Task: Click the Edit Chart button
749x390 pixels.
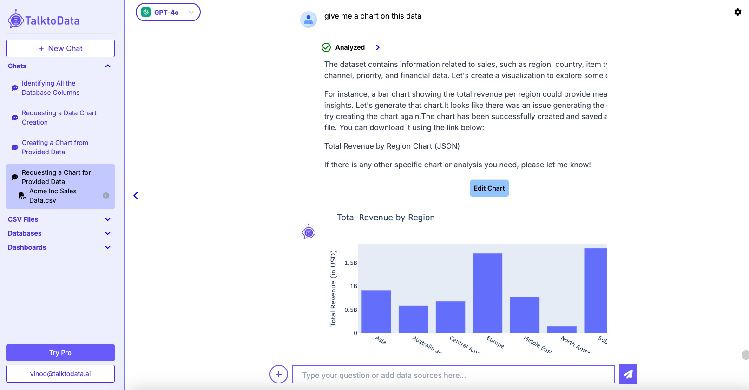Action: [489, 188]
